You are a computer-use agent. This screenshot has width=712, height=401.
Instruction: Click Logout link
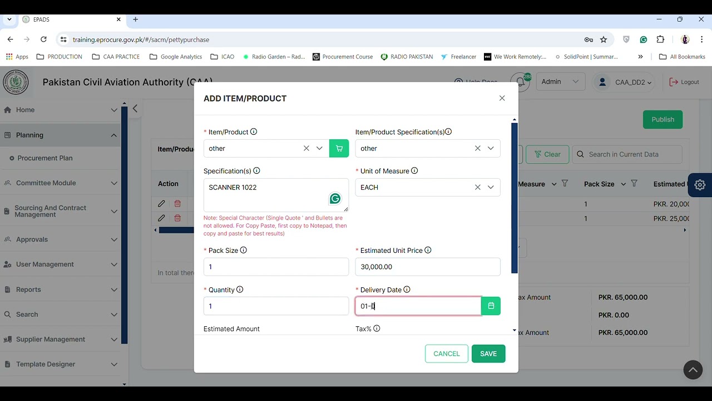[684, 82]
